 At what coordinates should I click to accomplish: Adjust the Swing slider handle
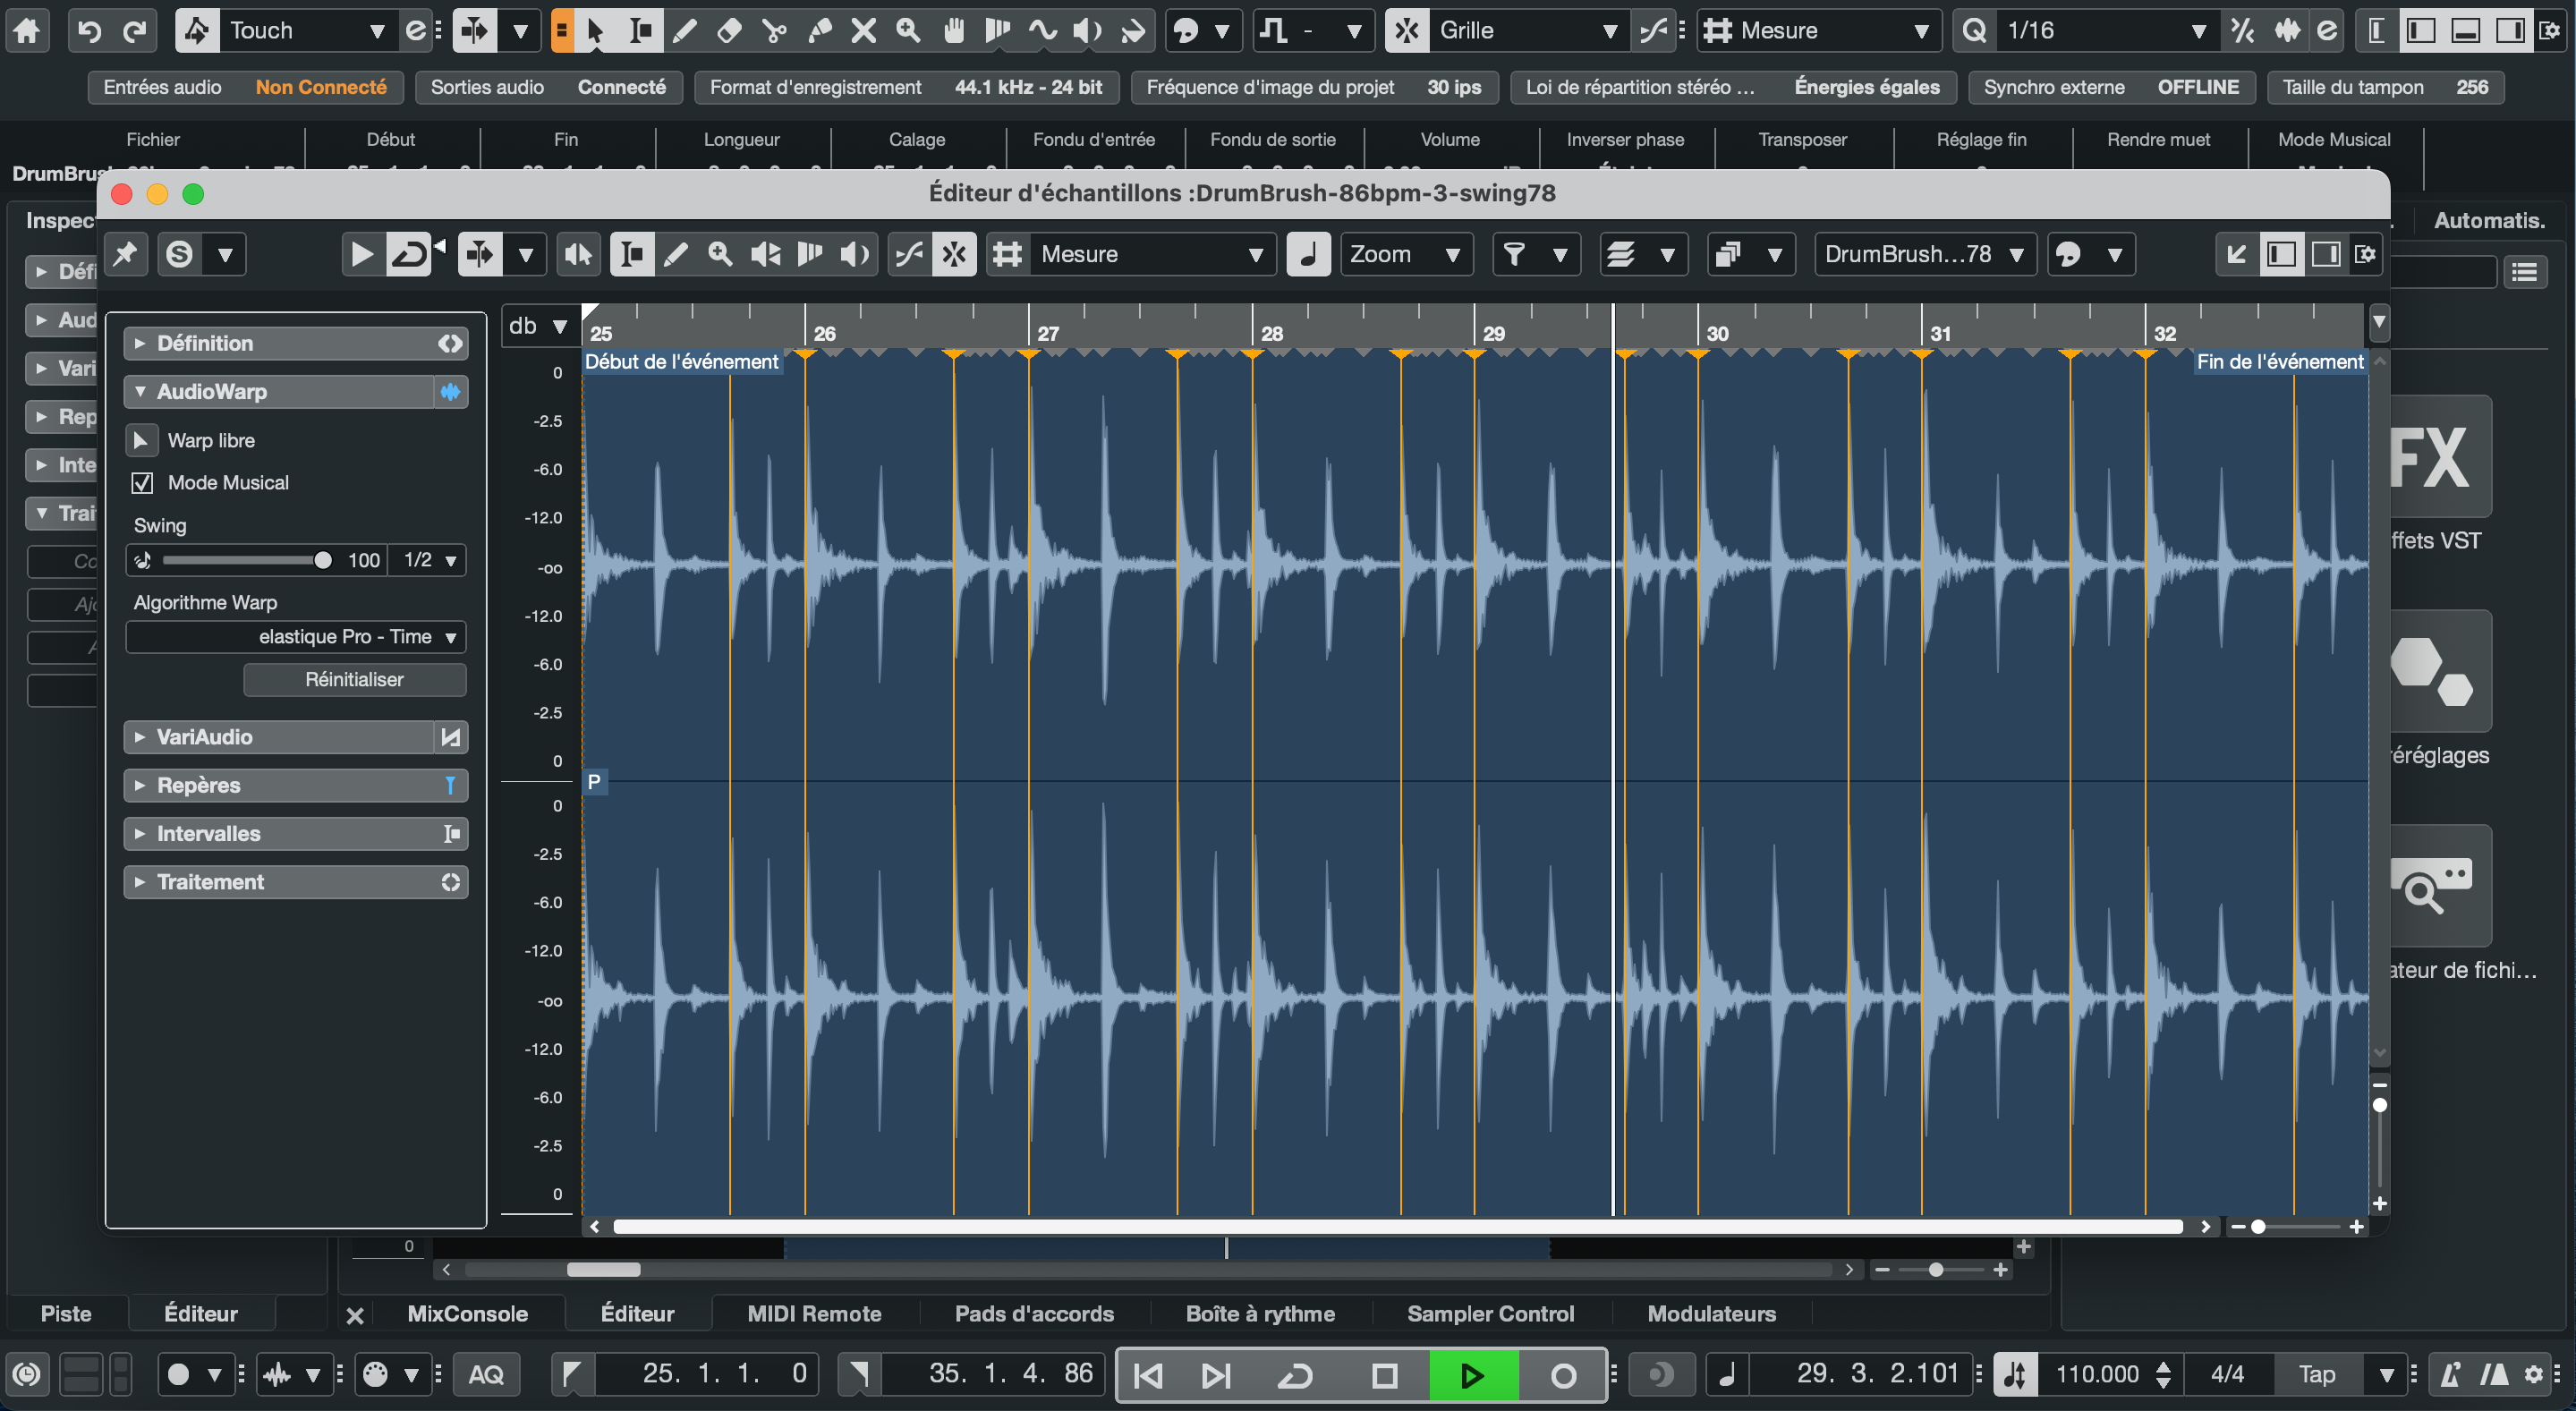pos(322,560)
